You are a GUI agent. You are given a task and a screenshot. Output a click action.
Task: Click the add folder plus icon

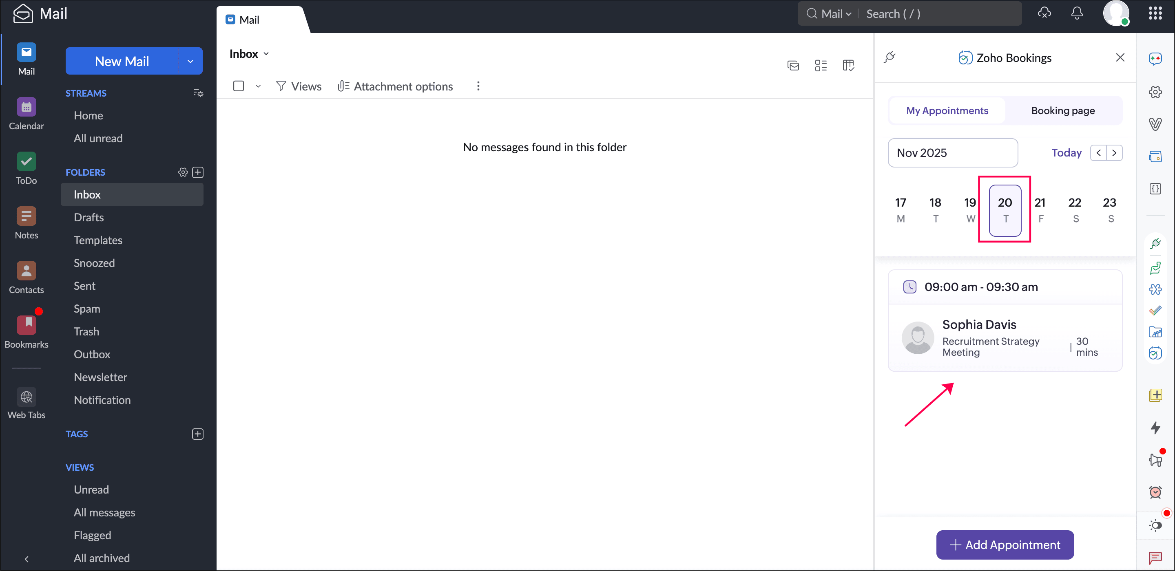coord(197,172)
